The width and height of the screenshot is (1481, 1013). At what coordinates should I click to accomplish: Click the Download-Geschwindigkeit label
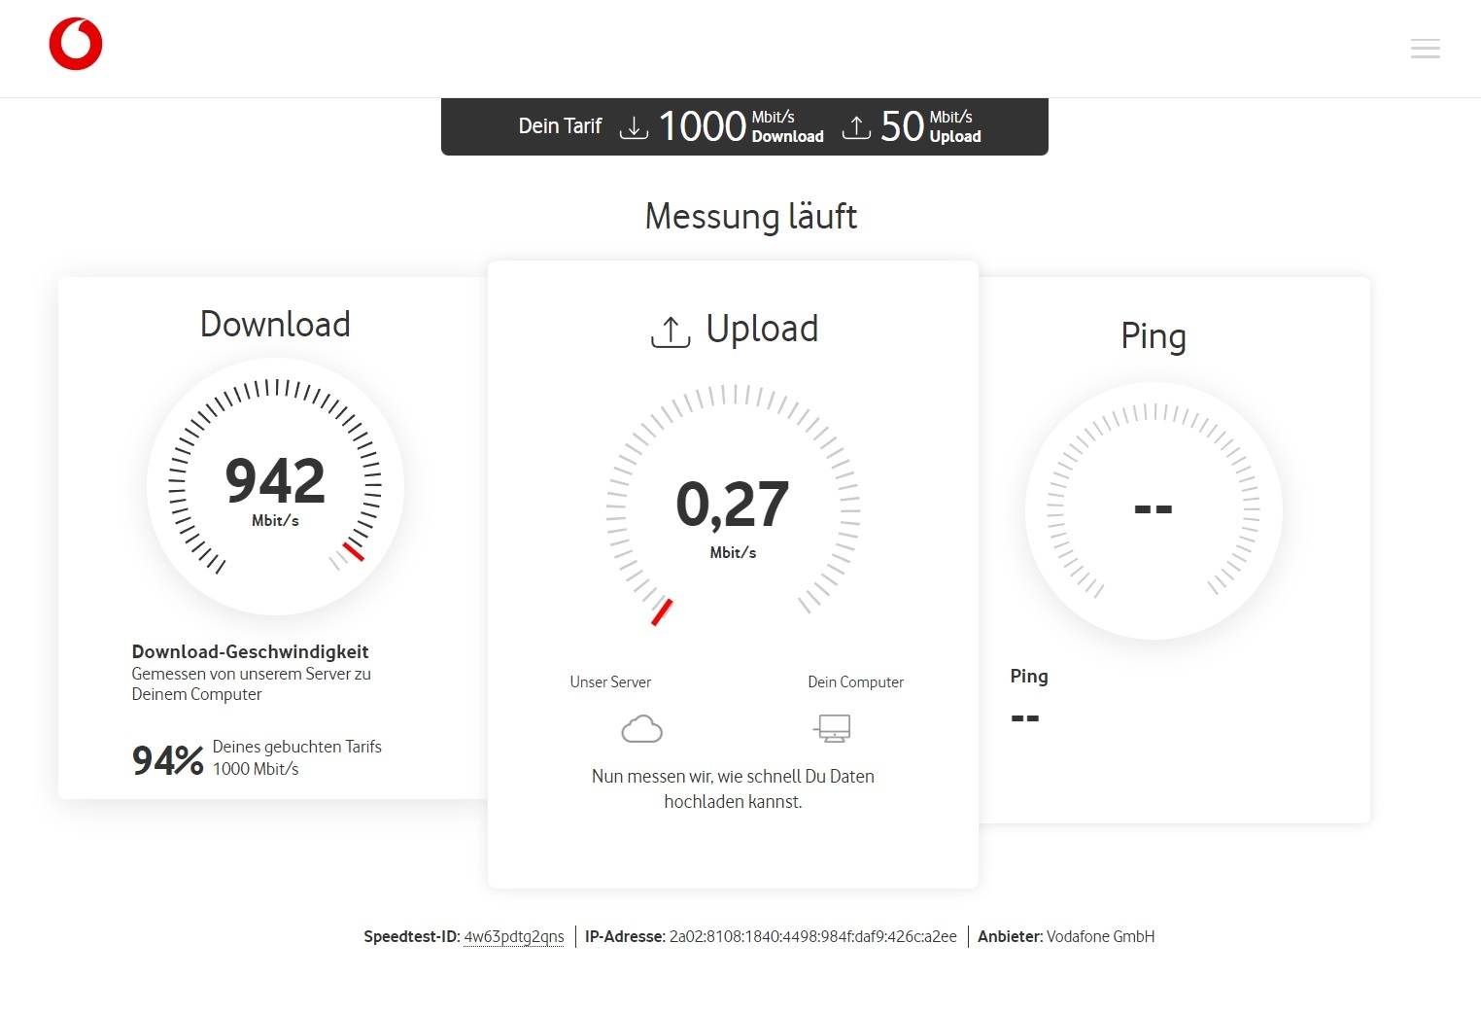(251, 652)
